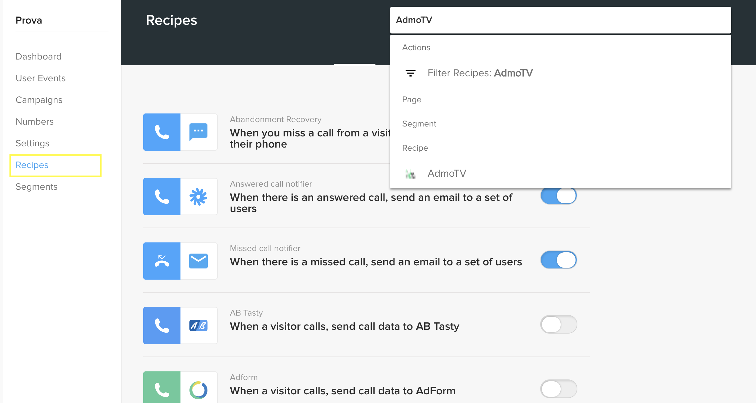
Task: Click the Adform circular logo icon
Action: pyautogui.click(x=198, y=390)
